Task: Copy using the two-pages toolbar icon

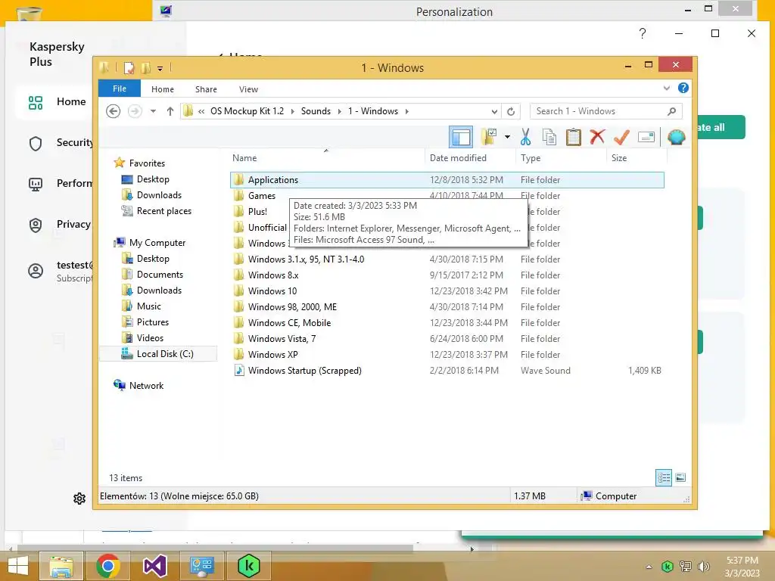Action: 549,137
